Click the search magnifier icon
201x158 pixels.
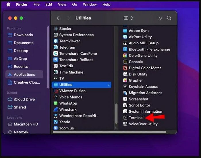[x=169, y=18]
